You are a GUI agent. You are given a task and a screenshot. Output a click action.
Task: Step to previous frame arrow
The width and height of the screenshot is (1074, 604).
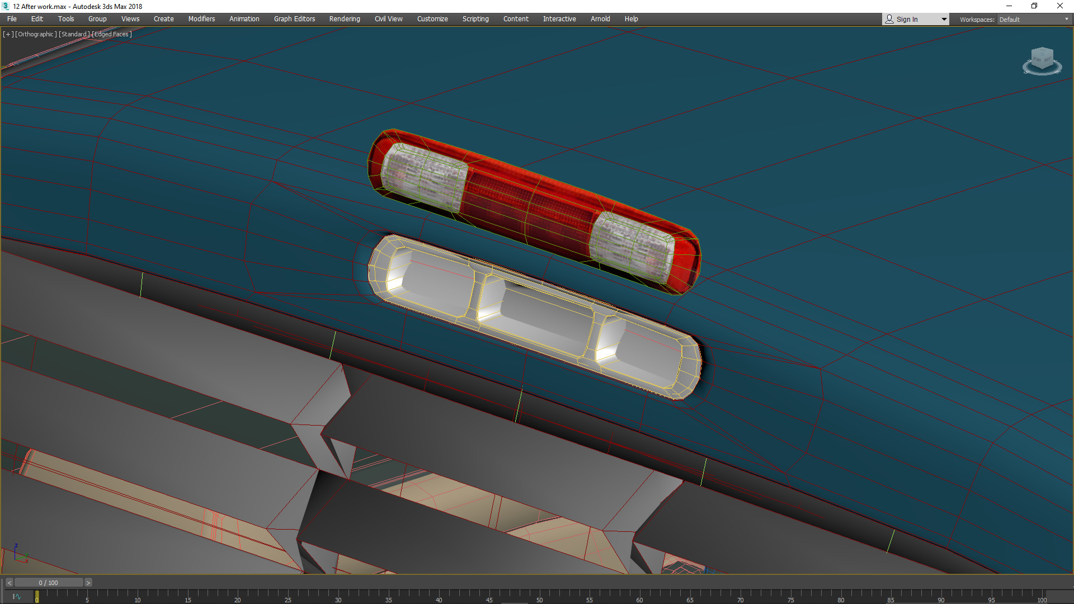coord(10,583)
